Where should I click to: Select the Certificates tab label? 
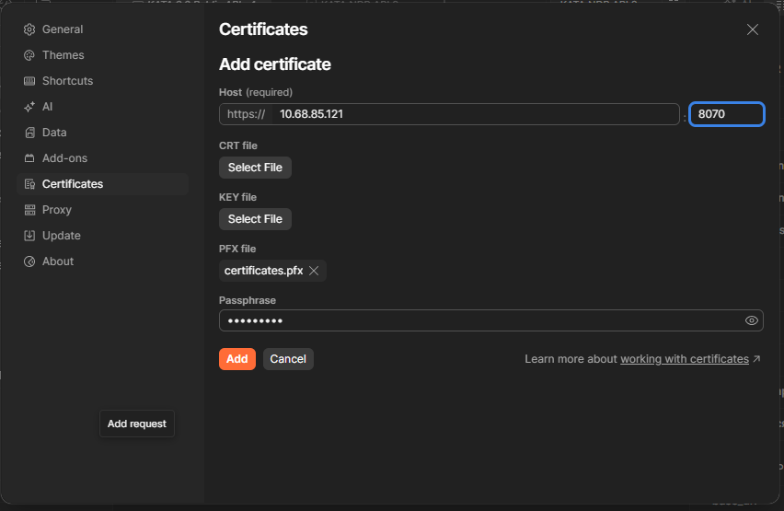tap(73, 183)
